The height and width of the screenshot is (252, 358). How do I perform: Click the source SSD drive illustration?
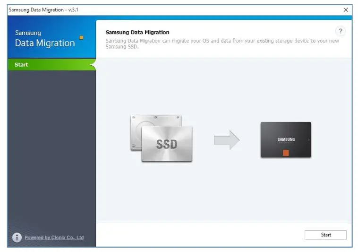click(162, 138)
